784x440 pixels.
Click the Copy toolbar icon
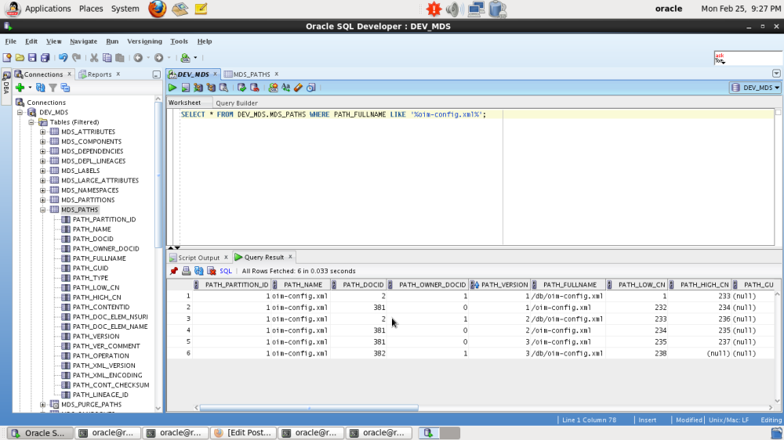click(x=107, y=58)
